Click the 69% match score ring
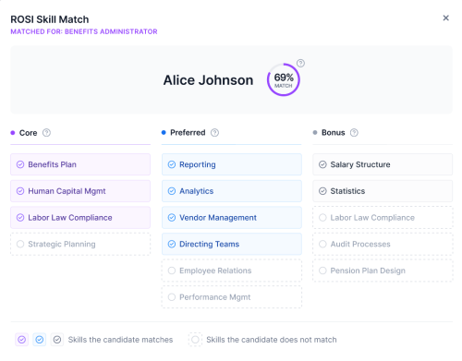Screen dimensions: 462x361 point(284,80)
